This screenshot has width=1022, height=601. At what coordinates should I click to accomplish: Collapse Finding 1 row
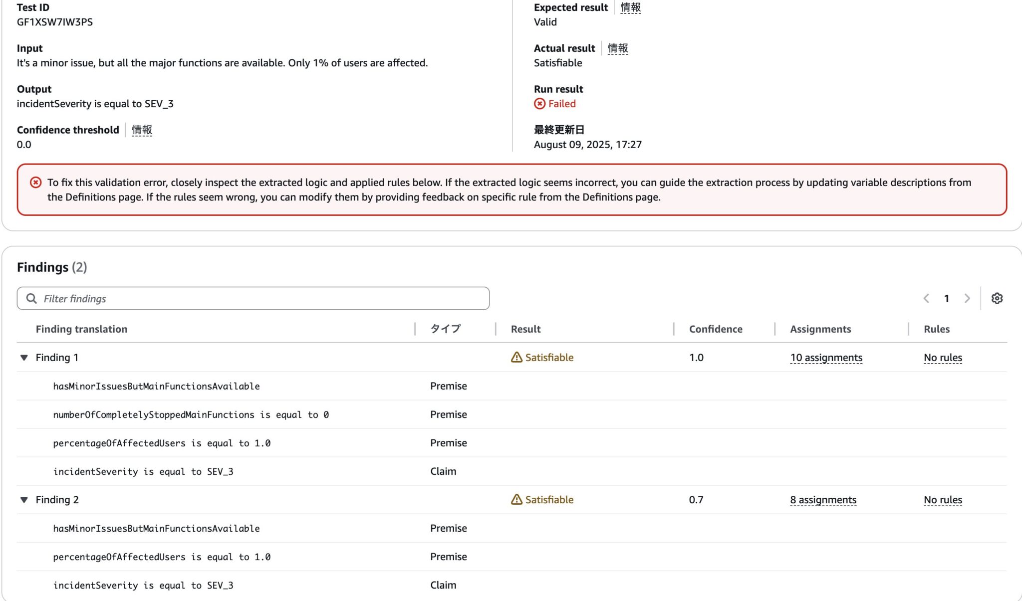pyautogui.click(x=23, y=358)
